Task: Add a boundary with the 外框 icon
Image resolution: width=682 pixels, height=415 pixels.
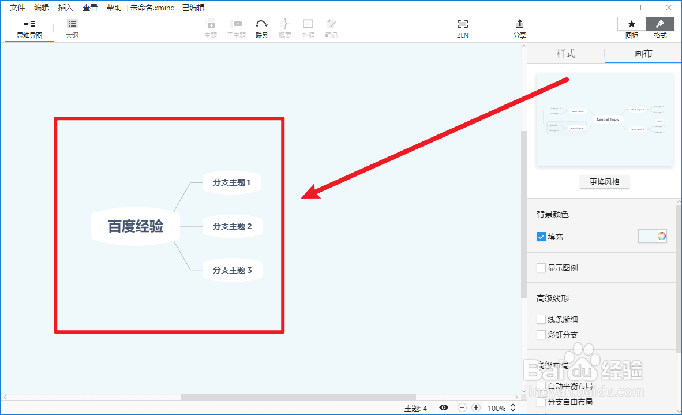Action: (x=308, y=26)
